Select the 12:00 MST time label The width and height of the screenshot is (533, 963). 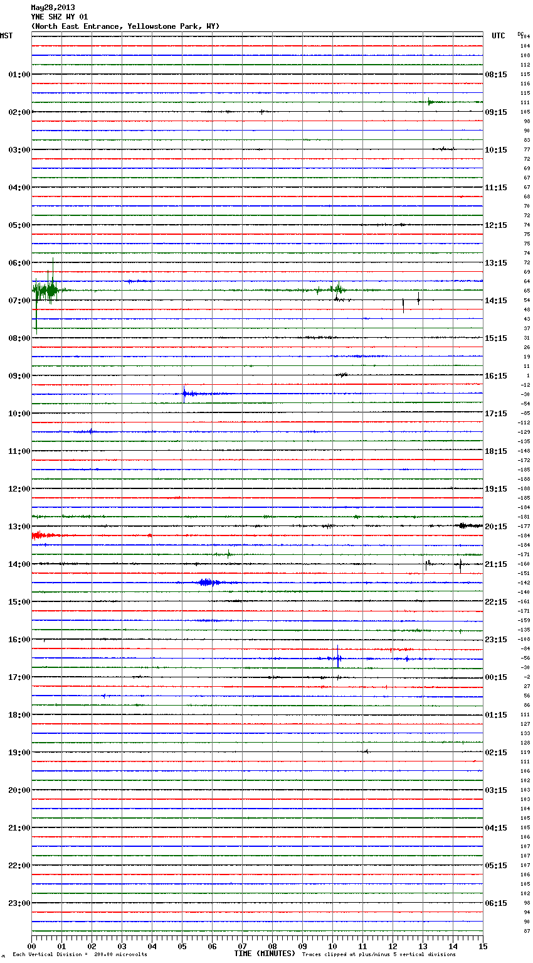pyautogui.click(x=19, y=489)
